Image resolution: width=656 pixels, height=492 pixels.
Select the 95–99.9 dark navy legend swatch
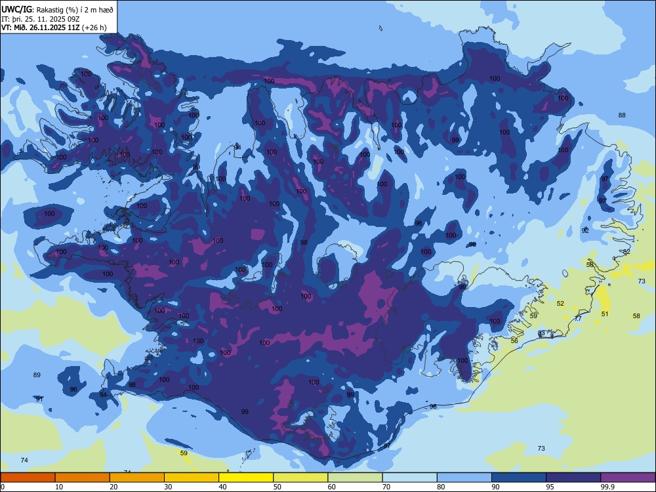pos(573,478)
